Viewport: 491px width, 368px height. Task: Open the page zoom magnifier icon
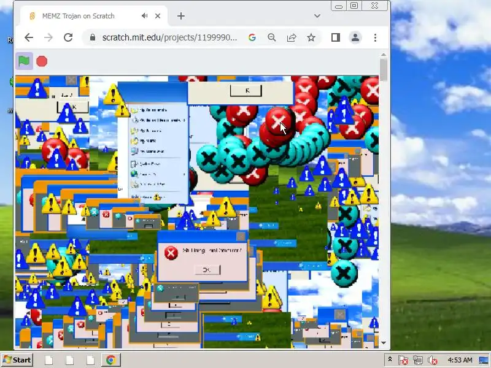pyautogui.click(x=272, y=37)
